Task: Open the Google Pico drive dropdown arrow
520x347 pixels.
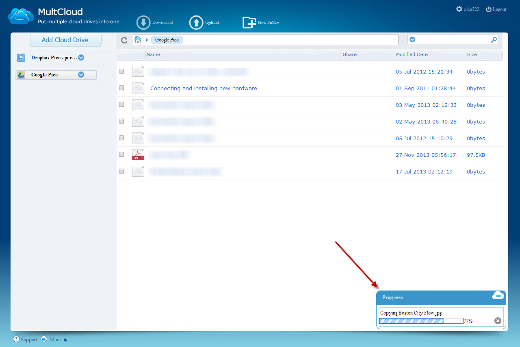Action: click(81, 75)
